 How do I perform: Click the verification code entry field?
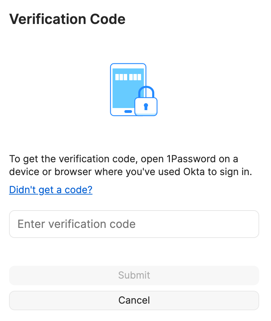134,224
